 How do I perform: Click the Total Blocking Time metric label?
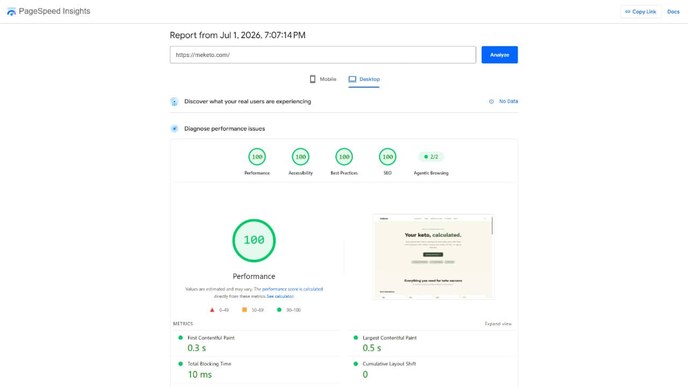click(209, 364)
